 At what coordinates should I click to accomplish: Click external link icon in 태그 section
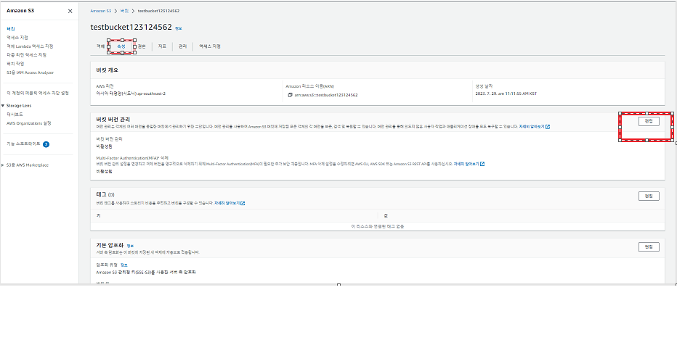coord(243,203)
